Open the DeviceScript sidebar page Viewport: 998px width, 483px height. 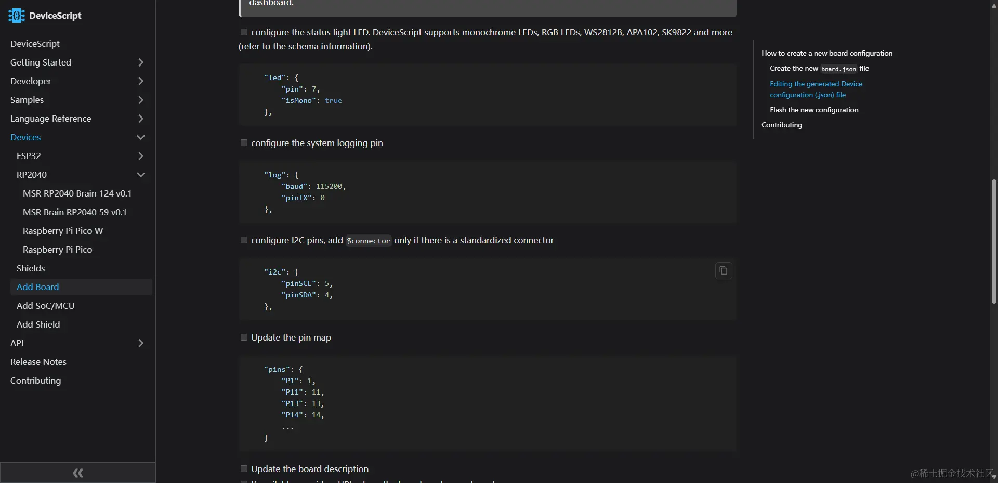pyautogui.click(x=35, y=44)
